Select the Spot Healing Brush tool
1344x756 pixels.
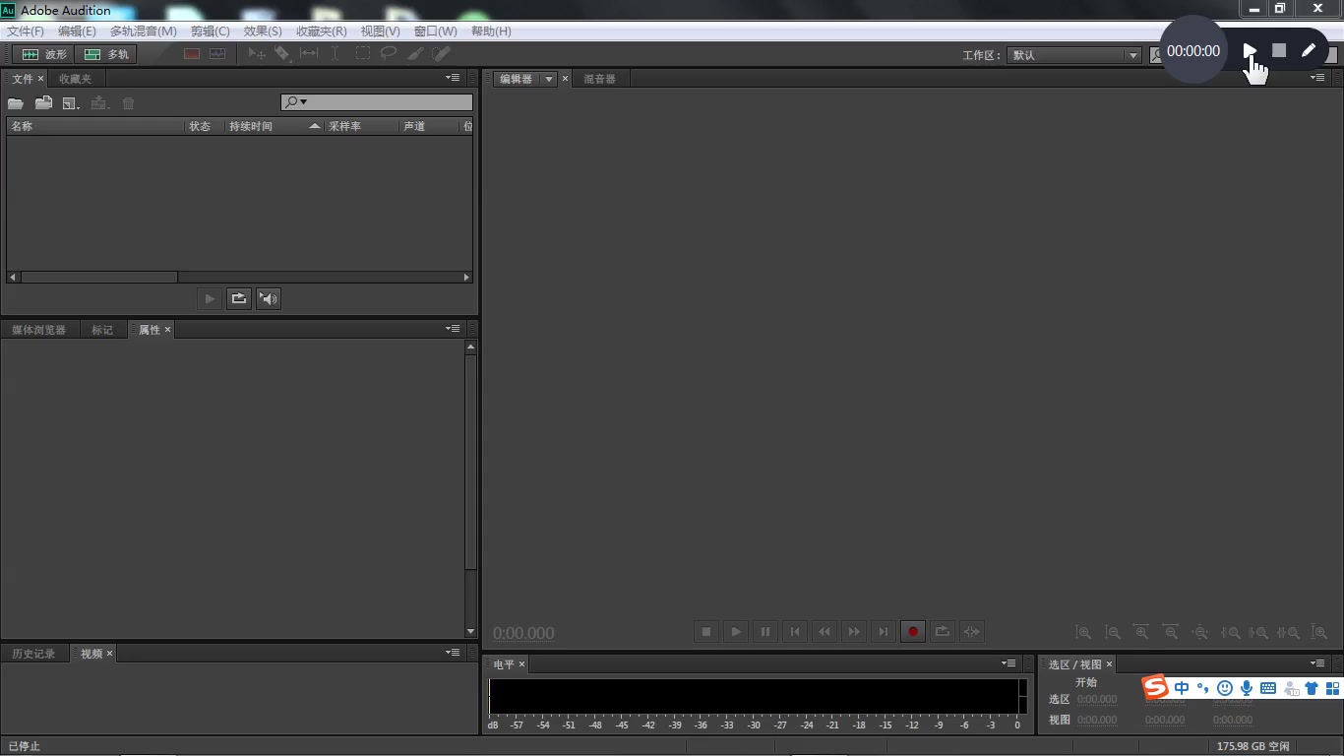click(442, 54)
